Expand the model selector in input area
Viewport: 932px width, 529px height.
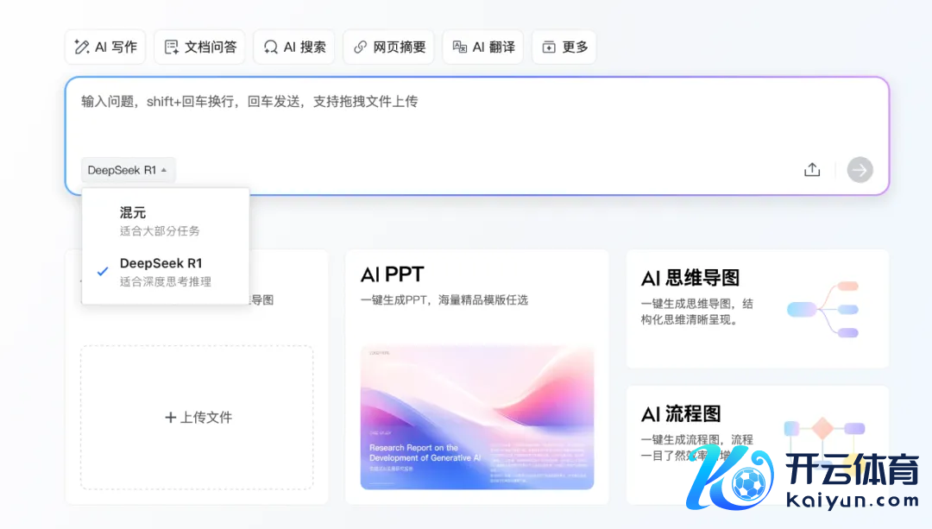point(128,170)
